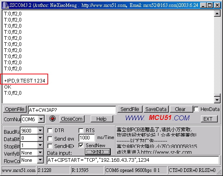Screen dimensions: 223x176
Task: Click the +IPD,9:TEST 1234 line
Action: [25, 81]
